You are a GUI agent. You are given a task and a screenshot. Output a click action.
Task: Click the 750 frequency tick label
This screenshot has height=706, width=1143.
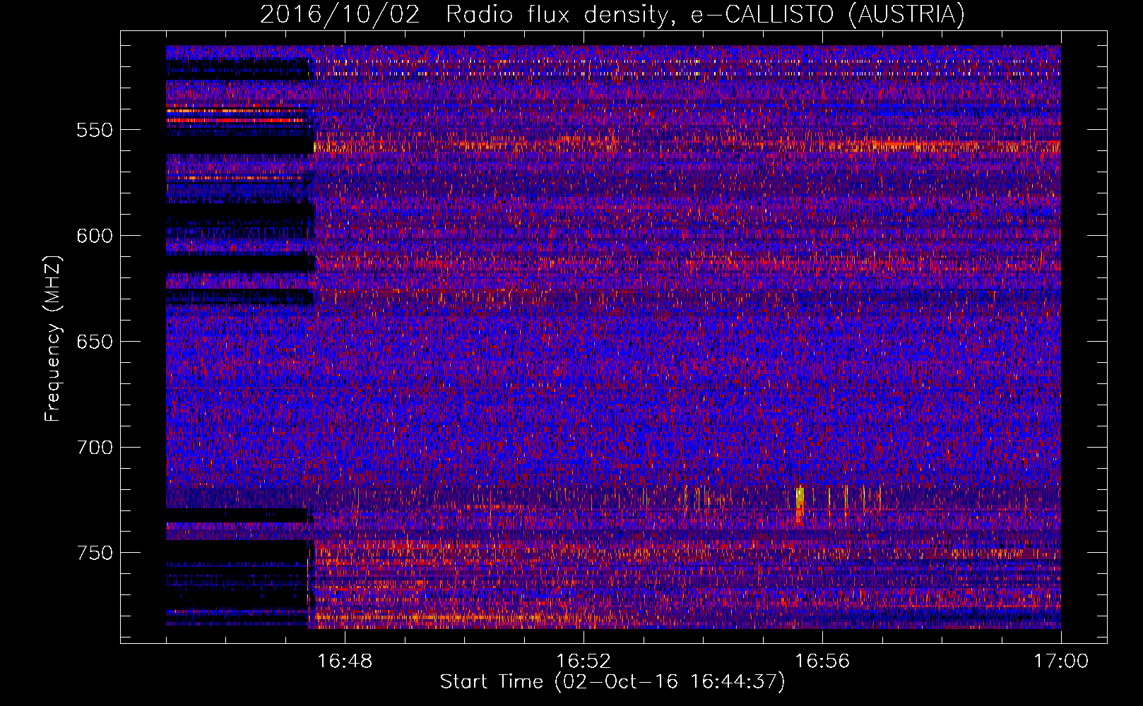pyautogui.click(x=95, y=553)
